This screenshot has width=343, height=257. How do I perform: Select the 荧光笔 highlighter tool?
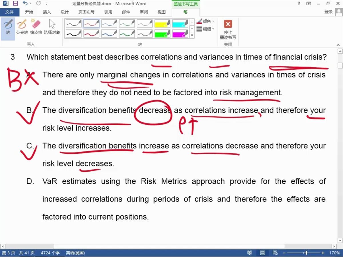[22, 27]
